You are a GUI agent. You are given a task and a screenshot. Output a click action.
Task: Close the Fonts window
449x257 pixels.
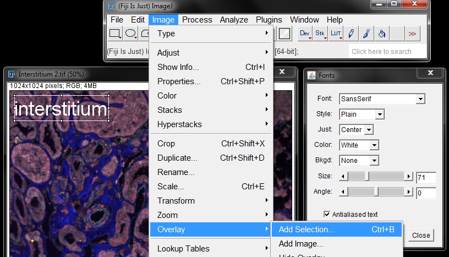(x=430, y=73)
